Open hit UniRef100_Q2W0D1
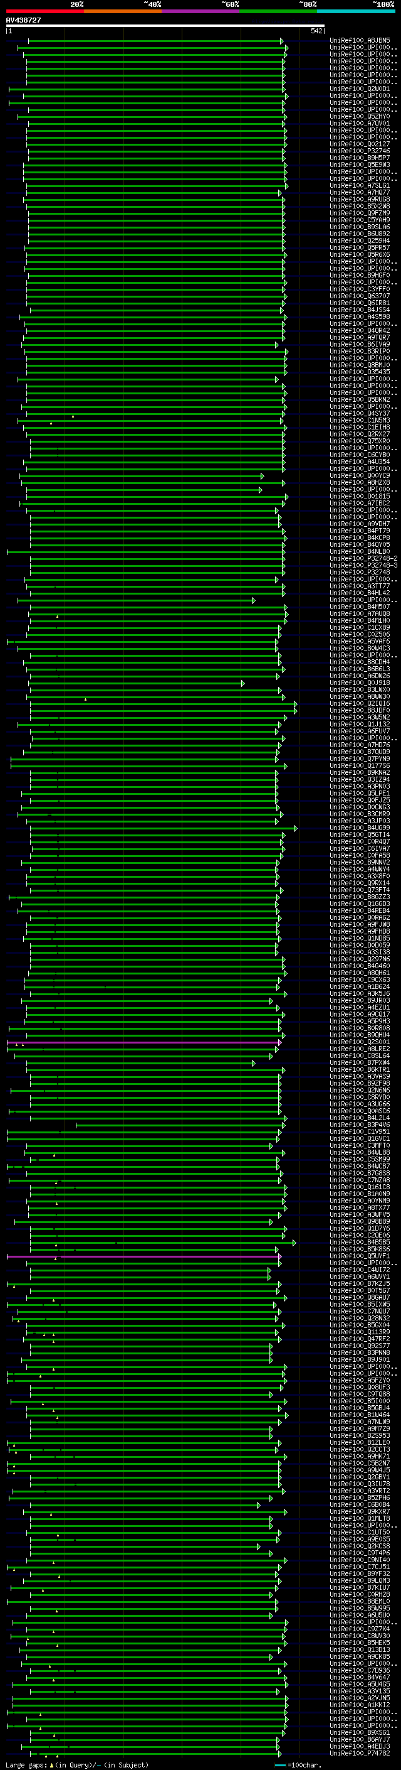Viewport: 401px width, 1770px height. pos(360,89)
